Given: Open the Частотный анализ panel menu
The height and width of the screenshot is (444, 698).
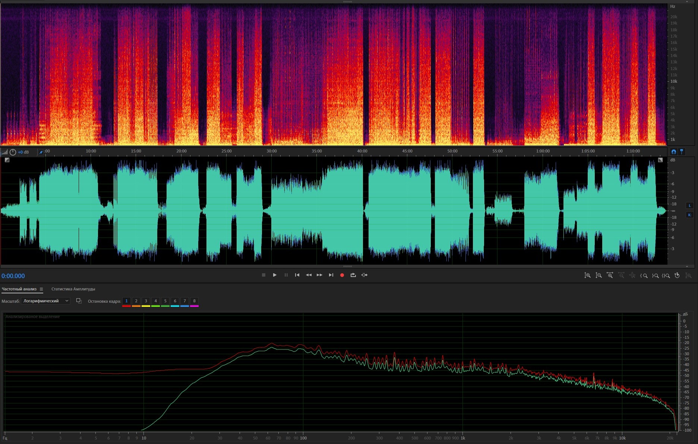Looking at the screenshot, I should coord(41,289).
